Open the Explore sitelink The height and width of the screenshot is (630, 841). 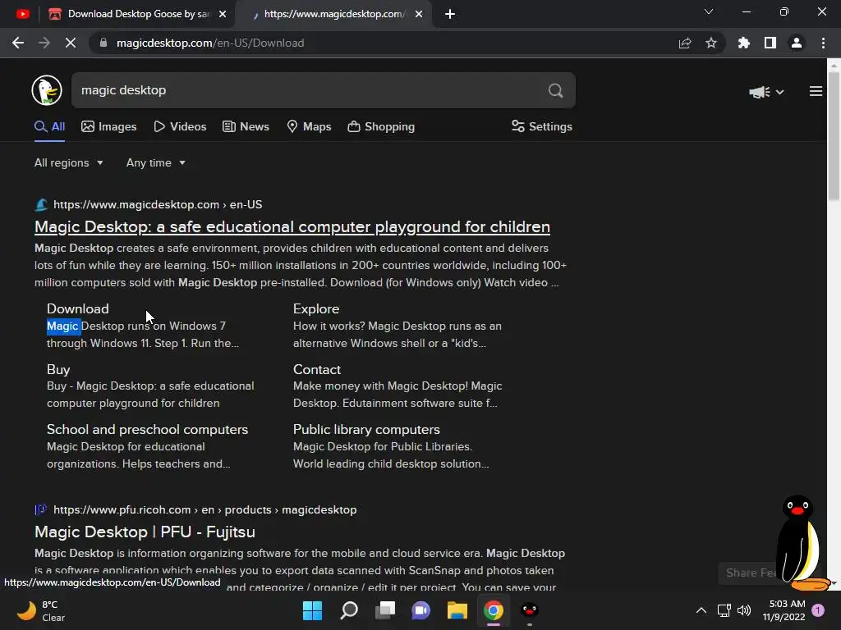[316, 309]
